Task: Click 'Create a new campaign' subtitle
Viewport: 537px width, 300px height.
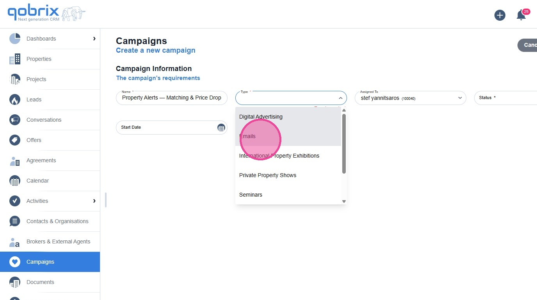Action: [156, 50]
